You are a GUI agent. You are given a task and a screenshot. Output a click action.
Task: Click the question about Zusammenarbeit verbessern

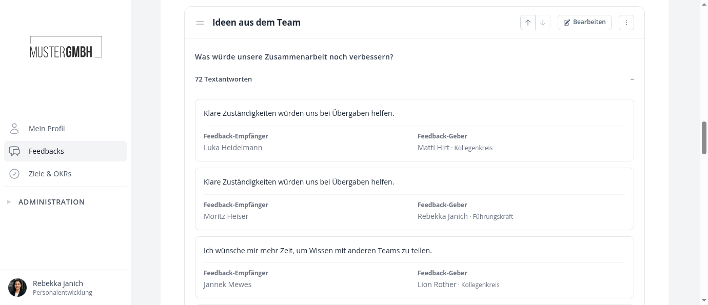pos(294,57)
